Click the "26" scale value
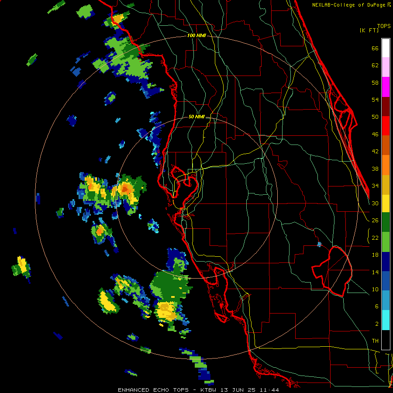Viewport: 393px width, 393px height. pos(375,221)
